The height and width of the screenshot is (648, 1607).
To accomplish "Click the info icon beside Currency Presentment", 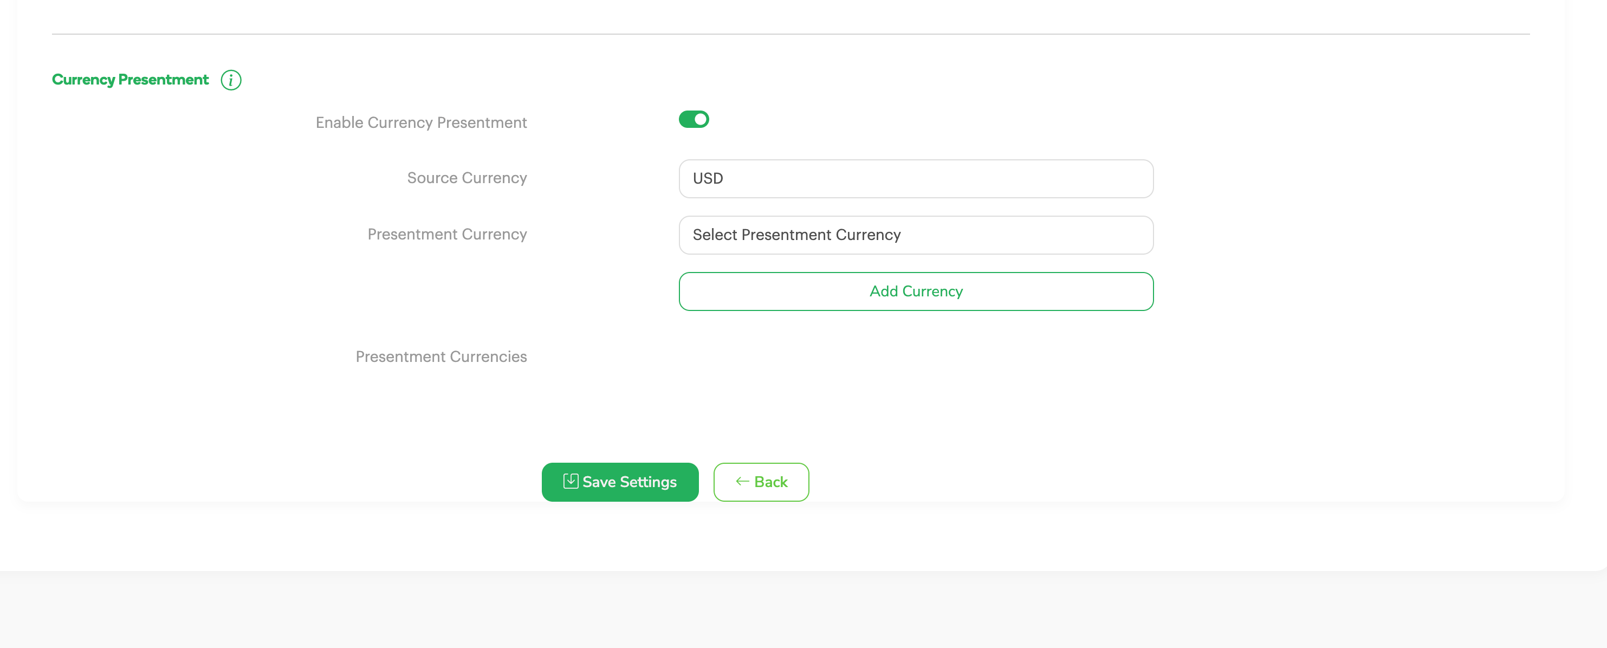I will click(231, 80).
